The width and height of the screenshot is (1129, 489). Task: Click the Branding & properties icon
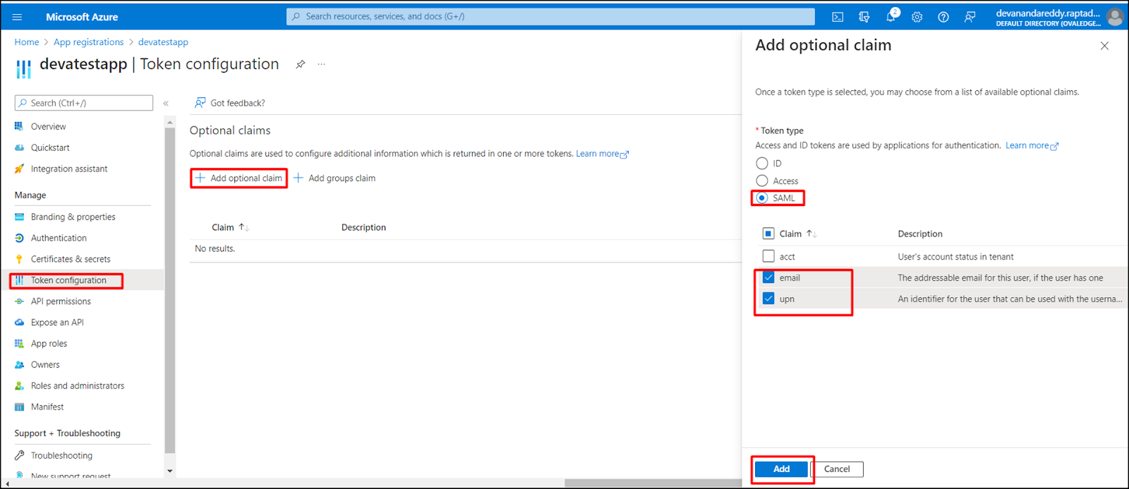tap(19, 217)
